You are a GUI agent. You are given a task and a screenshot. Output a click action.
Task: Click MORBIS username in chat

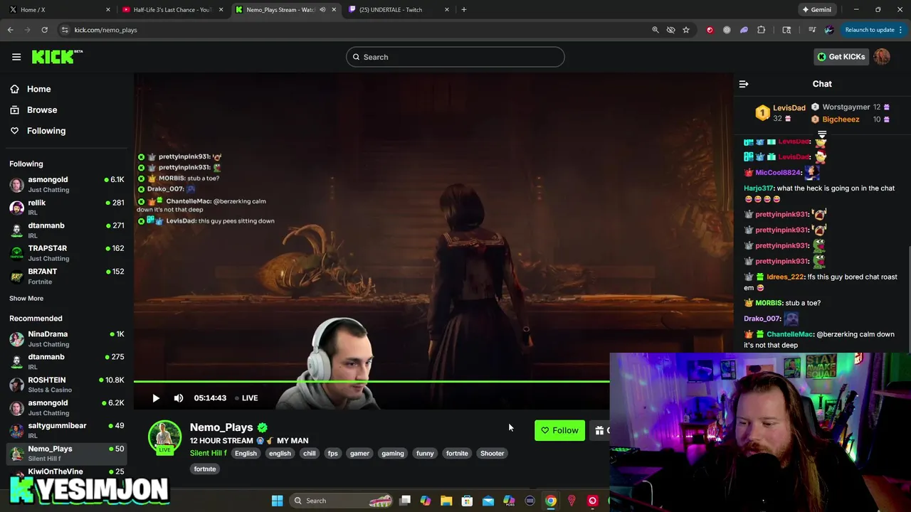coord(769,303)
